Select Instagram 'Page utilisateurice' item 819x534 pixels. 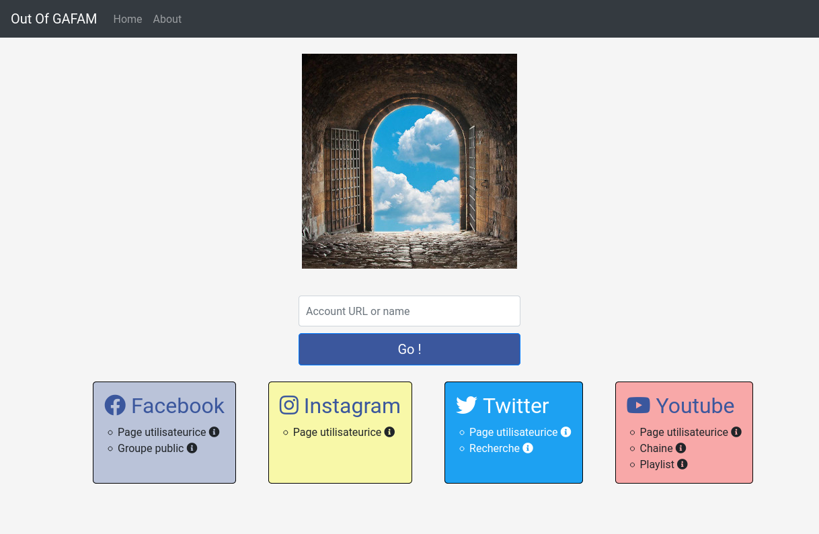(x=337, y=432)
